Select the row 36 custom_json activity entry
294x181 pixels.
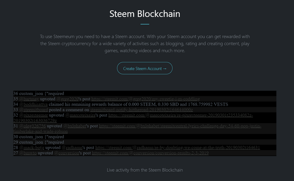(145, 93)
